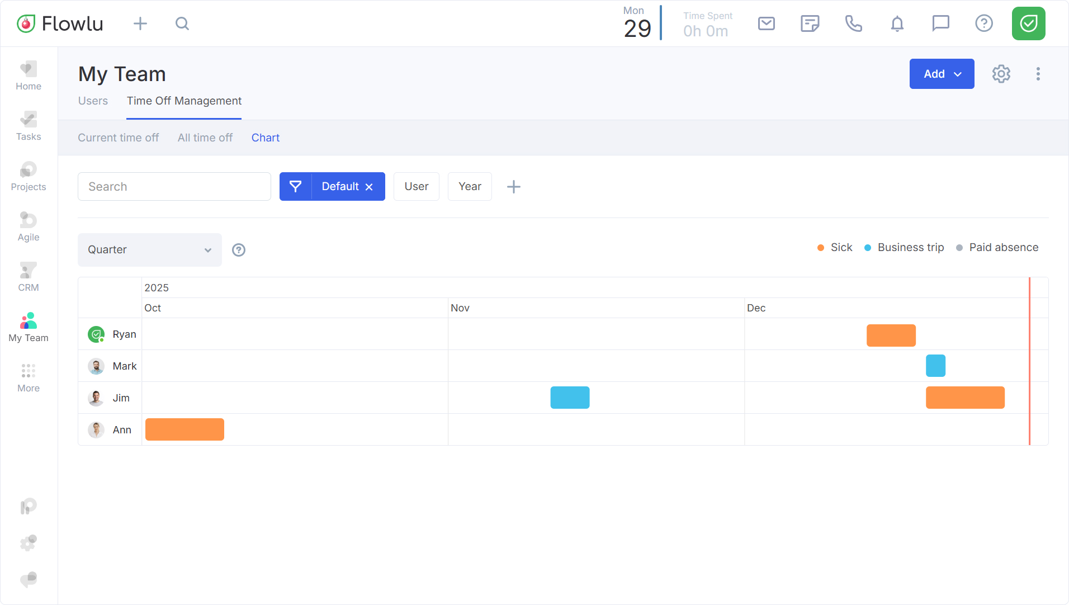Toggle the Business trip legend item

(904, 248)
